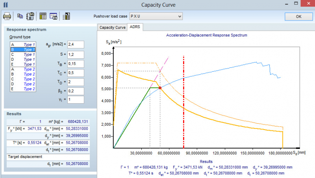Select ground type E Type 1

pos(23,64)
